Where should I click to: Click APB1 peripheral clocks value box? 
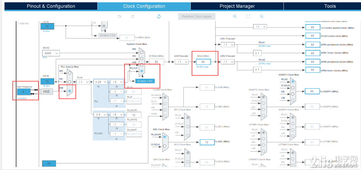coord(313,45)
